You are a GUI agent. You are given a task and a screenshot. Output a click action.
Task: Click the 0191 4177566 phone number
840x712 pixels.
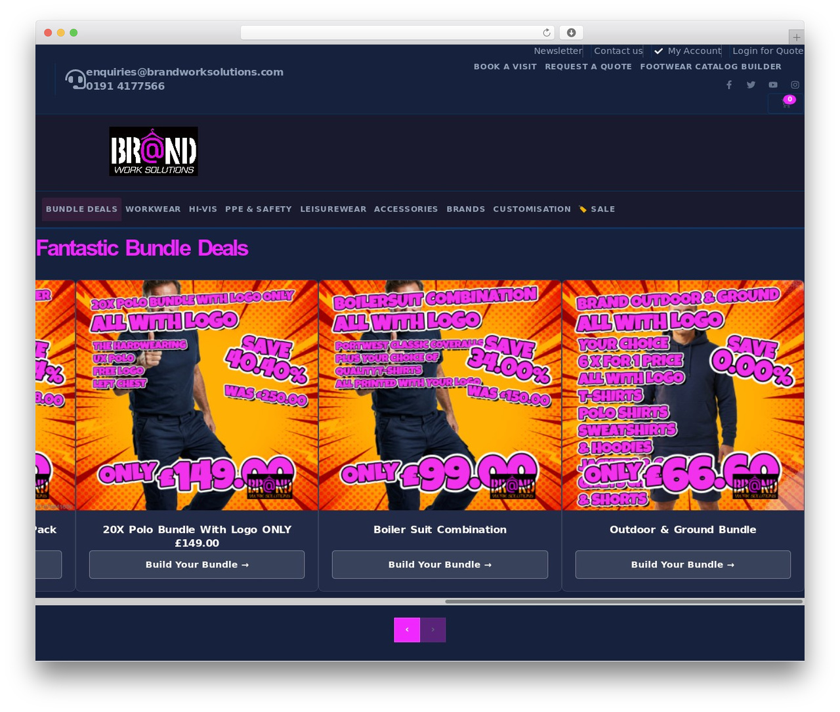tap(125, 86)
